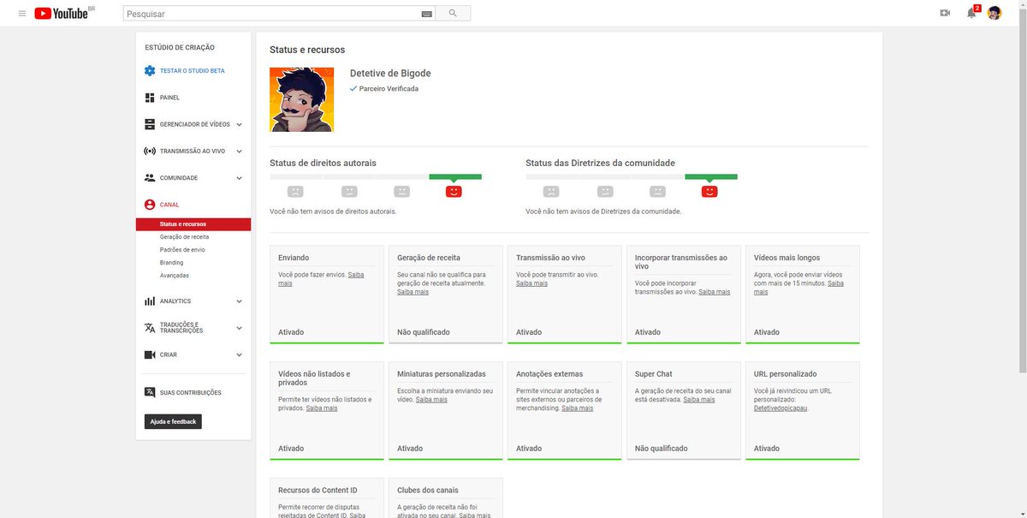Viewport: 1027px width, 518px height.
Task: Click the red happy face under copyright status
Action: point(454,192)
